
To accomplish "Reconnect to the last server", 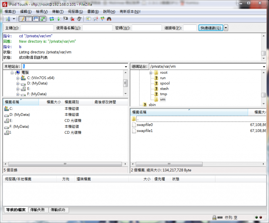I will [x=79, y=19].
